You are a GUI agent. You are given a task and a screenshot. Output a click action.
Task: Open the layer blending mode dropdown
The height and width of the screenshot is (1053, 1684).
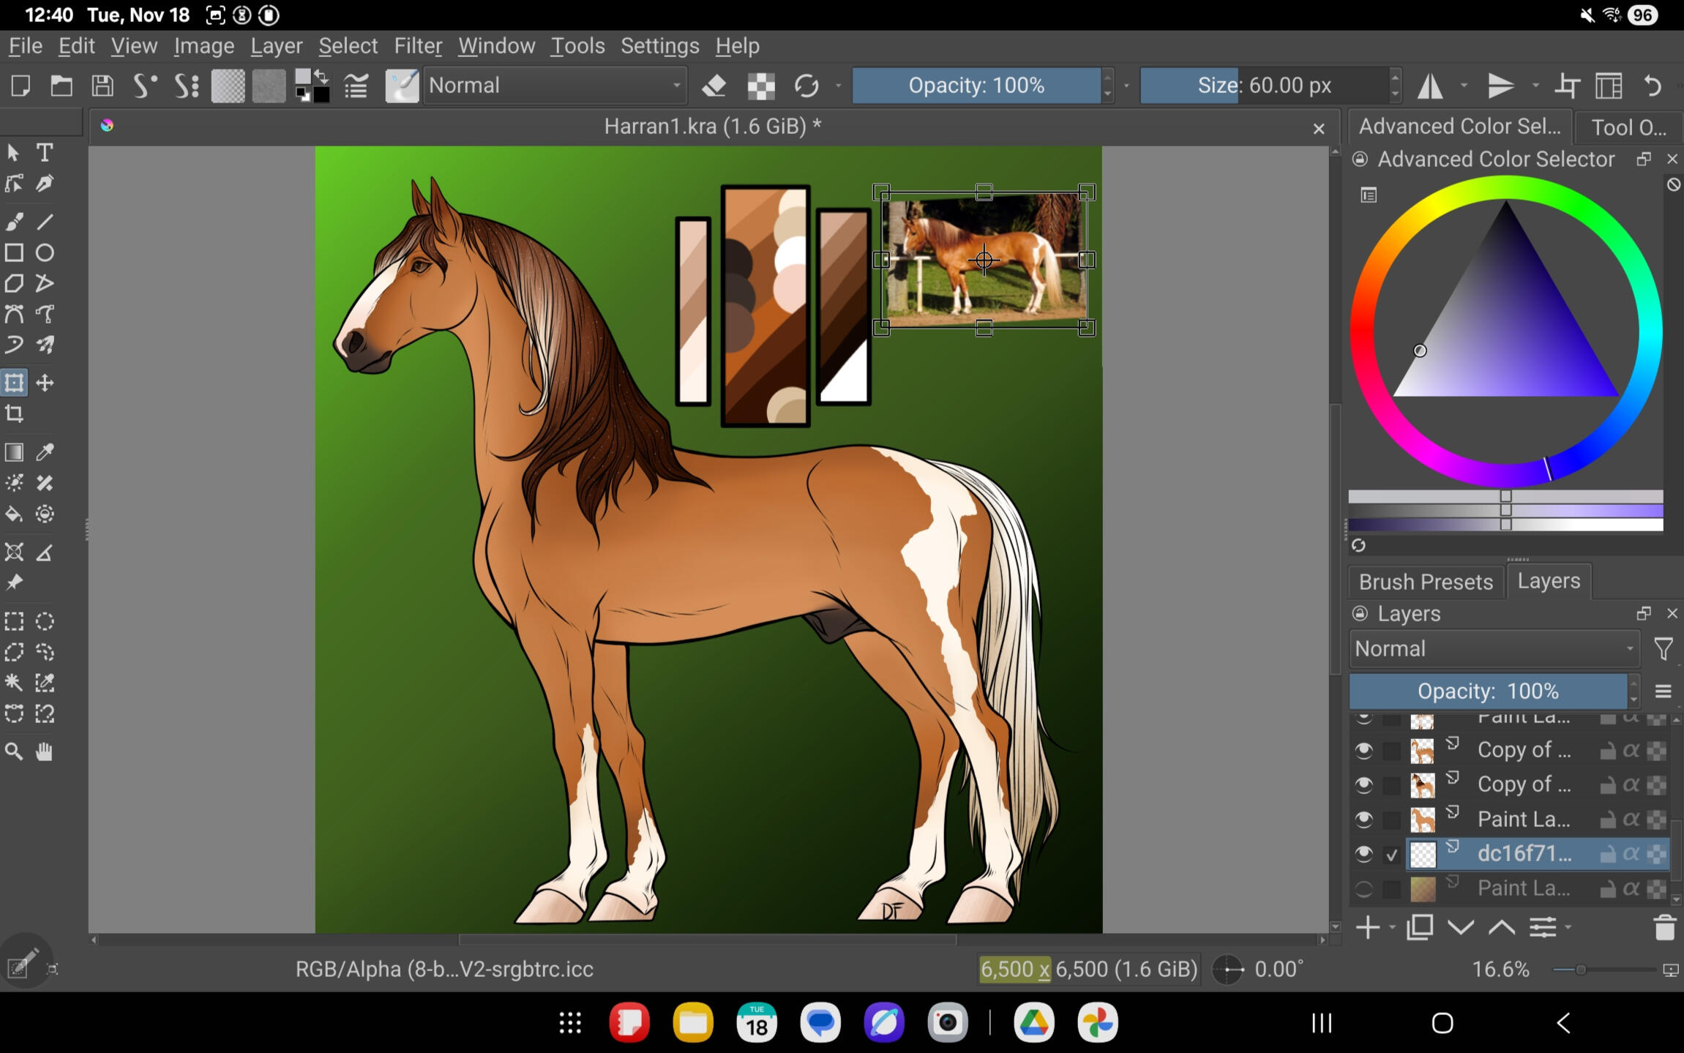(1493, 649)
